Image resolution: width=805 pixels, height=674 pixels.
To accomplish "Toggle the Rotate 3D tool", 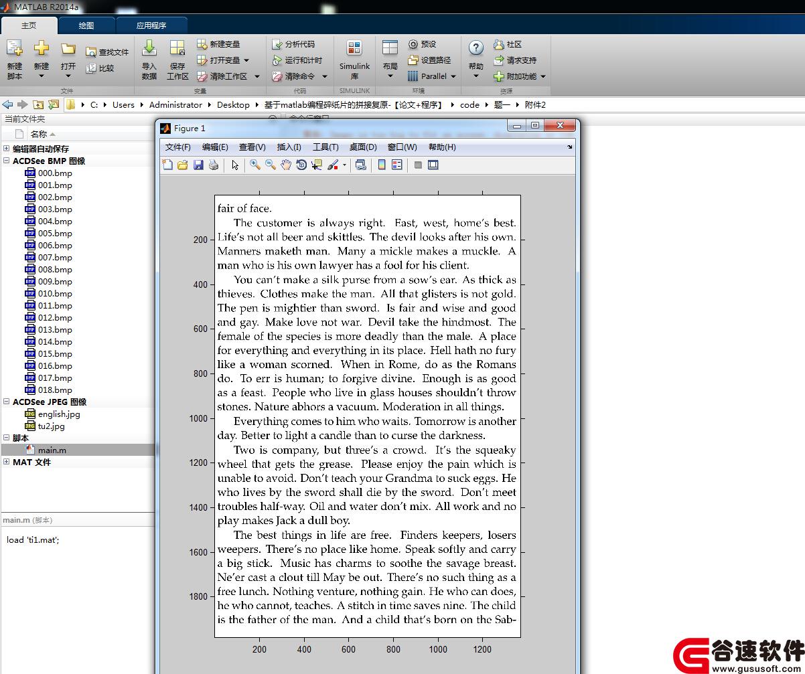I will pyautogui.click(x=301, y=165).
